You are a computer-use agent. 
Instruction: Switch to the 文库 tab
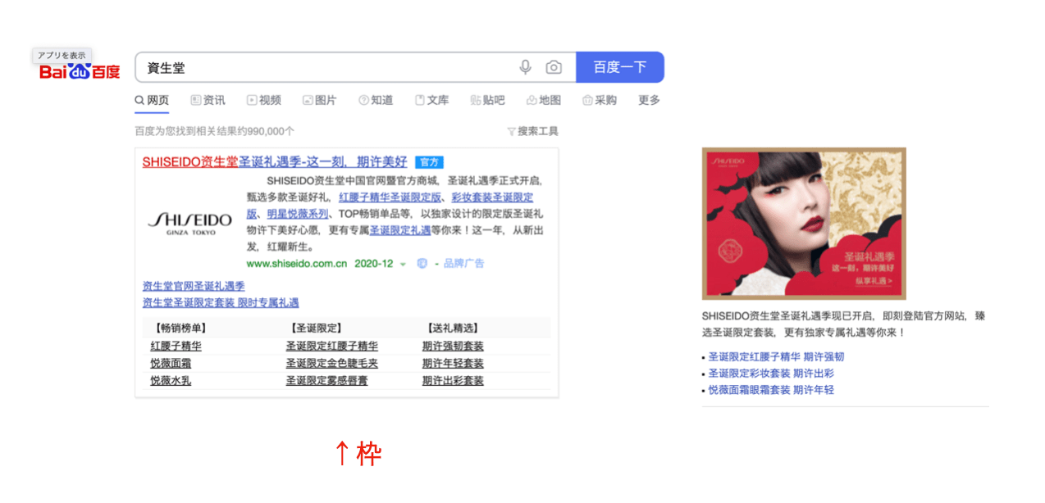[x=431, y=100]
